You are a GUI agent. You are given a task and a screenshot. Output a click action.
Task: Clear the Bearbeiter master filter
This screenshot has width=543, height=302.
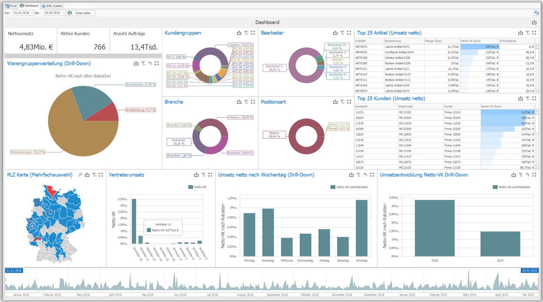(342, 33)
